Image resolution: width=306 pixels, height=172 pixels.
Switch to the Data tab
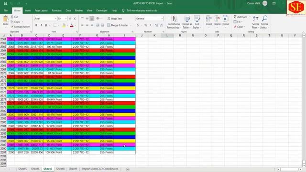tap(68, 11)
